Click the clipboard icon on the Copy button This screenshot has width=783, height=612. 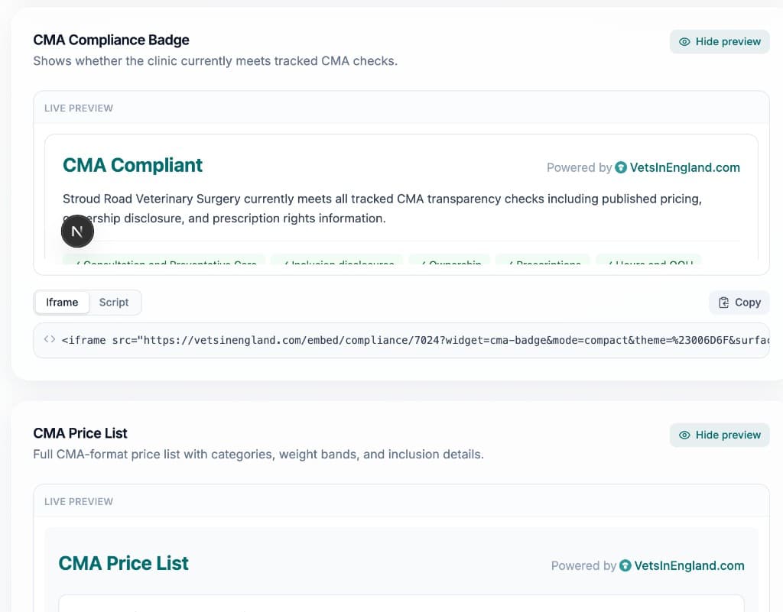pyautogui.click(x=723, y=303)
